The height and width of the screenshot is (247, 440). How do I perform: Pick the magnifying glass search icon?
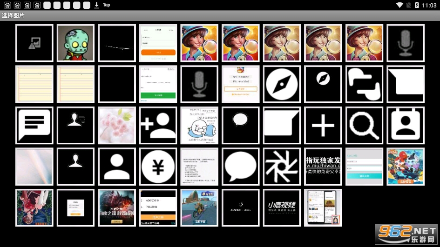point(365,126)
